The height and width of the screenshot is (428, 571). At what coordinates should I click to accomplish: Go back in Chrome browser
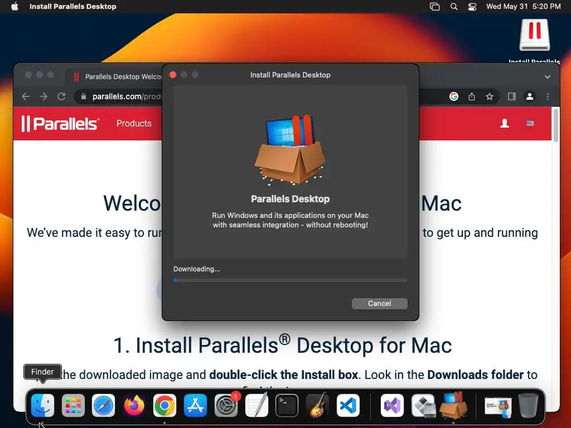pyautogui.click(x=26, y=96)
